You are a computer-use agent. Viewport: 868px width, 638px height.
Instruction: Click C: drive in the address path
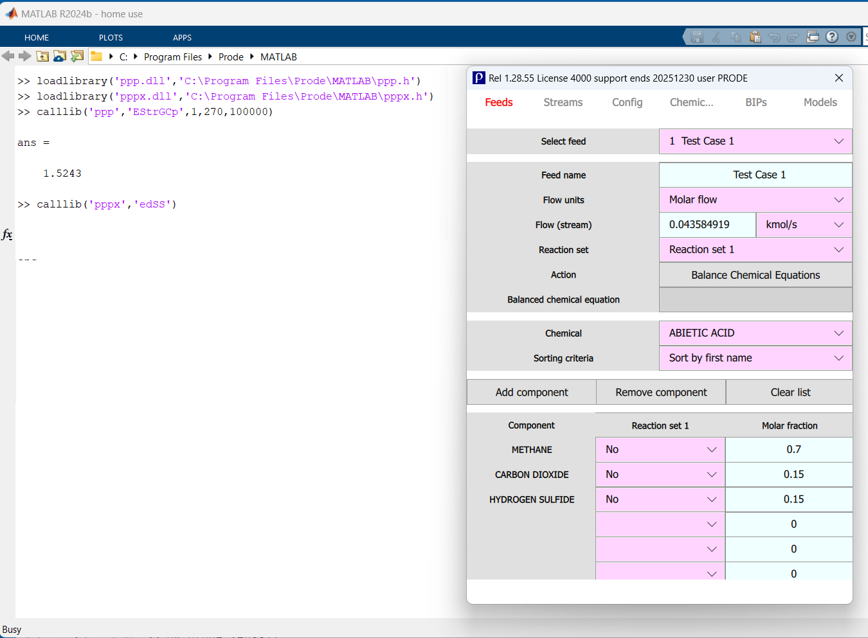pyautogui.click(x=123, y=57)
